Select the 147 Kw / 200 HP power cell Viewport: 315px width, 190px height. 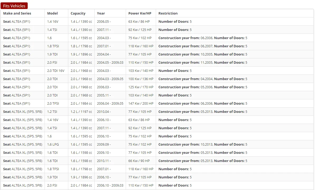point(141,104)
